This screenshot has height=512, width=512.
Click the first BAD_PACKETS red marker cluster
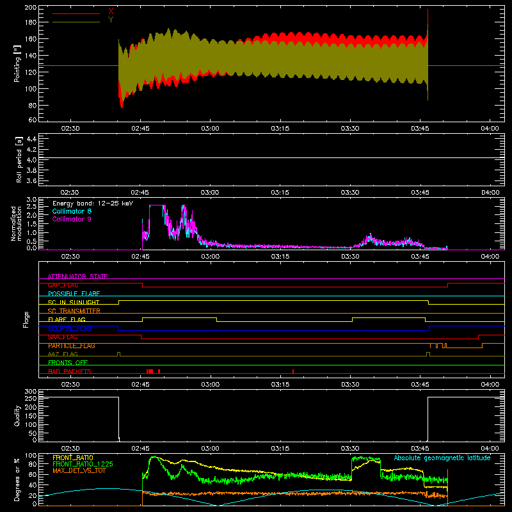[x=150, y=371]
